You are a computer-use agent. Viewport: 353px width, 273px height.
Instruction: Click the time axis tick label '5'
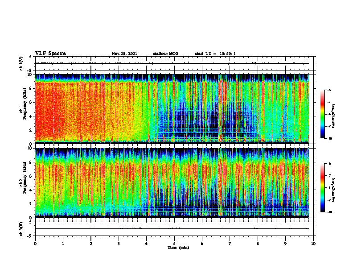pyautogui.click(x=174, y=244)
